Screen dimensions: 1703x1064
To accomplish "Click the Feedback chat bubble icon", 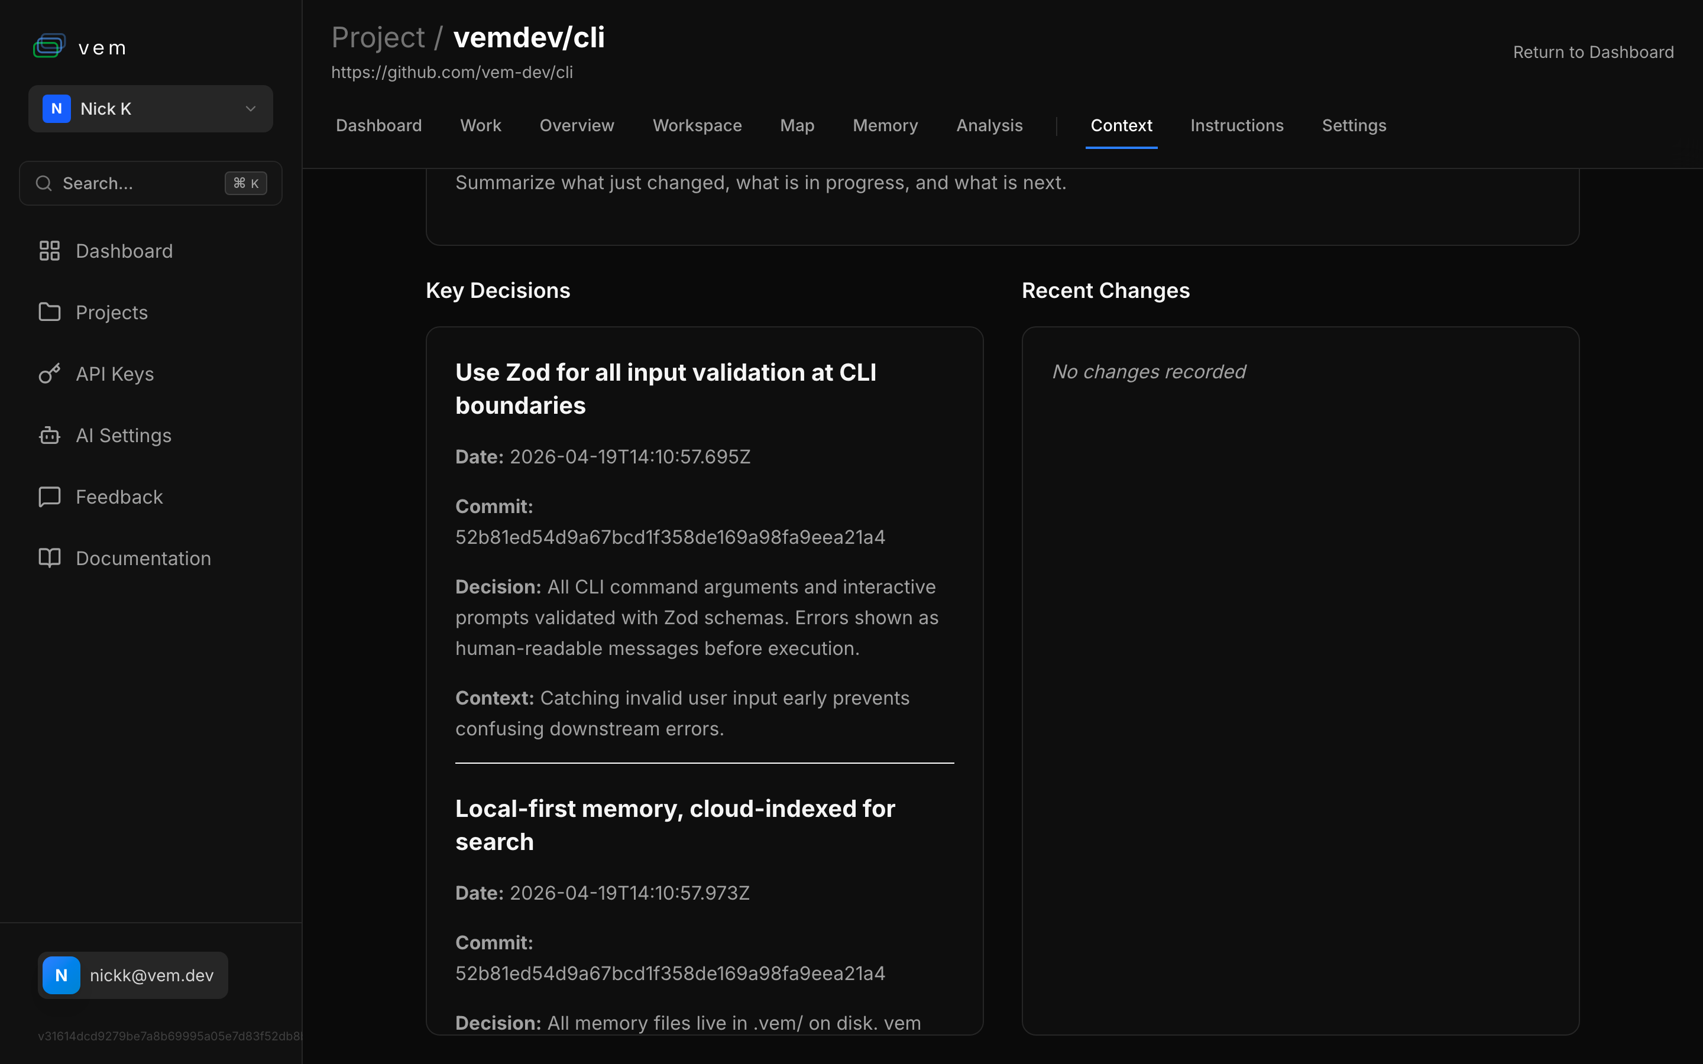I will (x=49, y=497).
